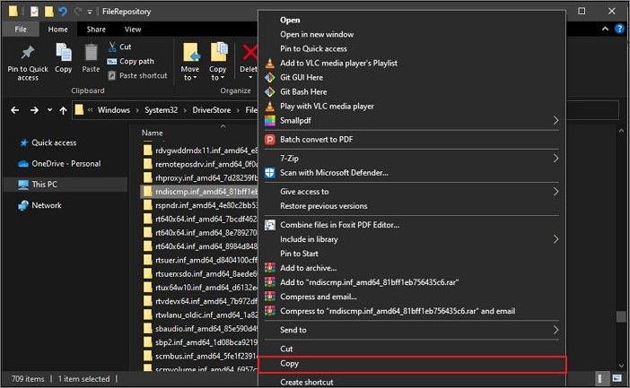Select Copy in the context menu
This screenshot has width=630, height=388.
[290, 364]
